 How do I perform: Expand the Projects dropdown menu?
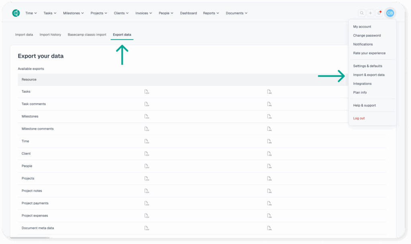coord(99,13)
